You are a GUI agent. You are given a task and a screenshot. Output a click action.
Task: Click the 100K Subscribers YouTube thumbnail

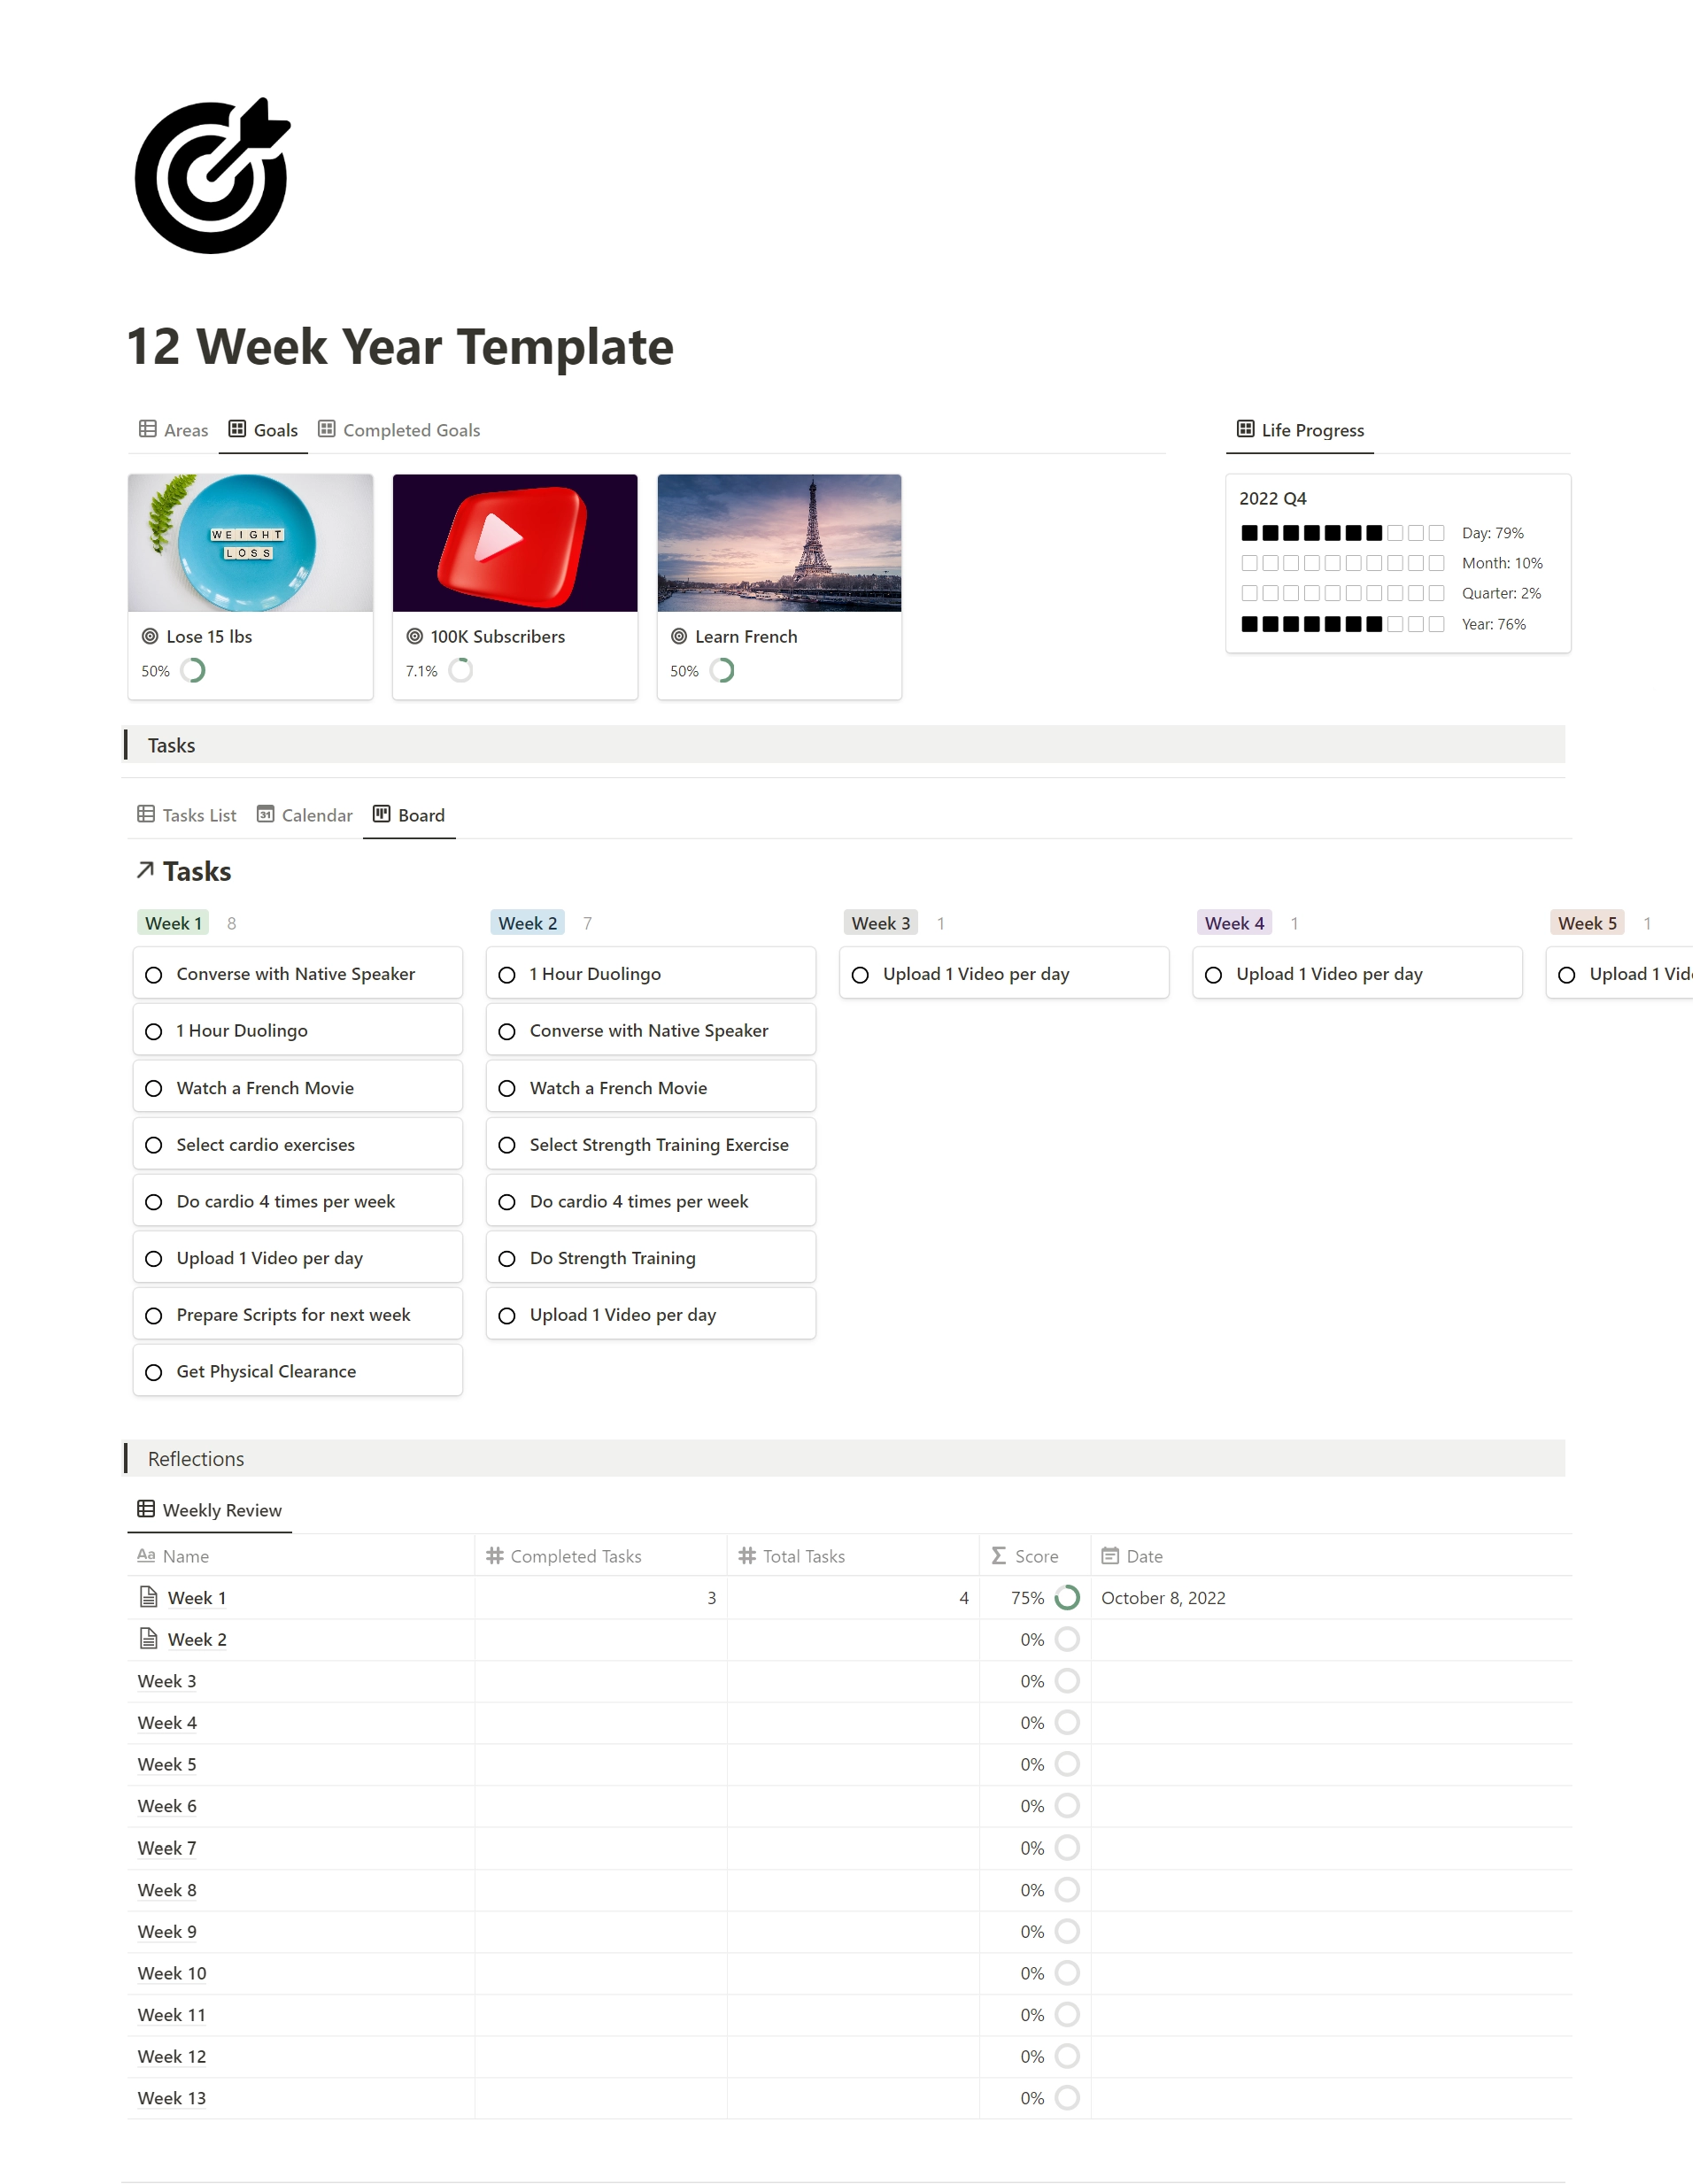pos(514,543)
